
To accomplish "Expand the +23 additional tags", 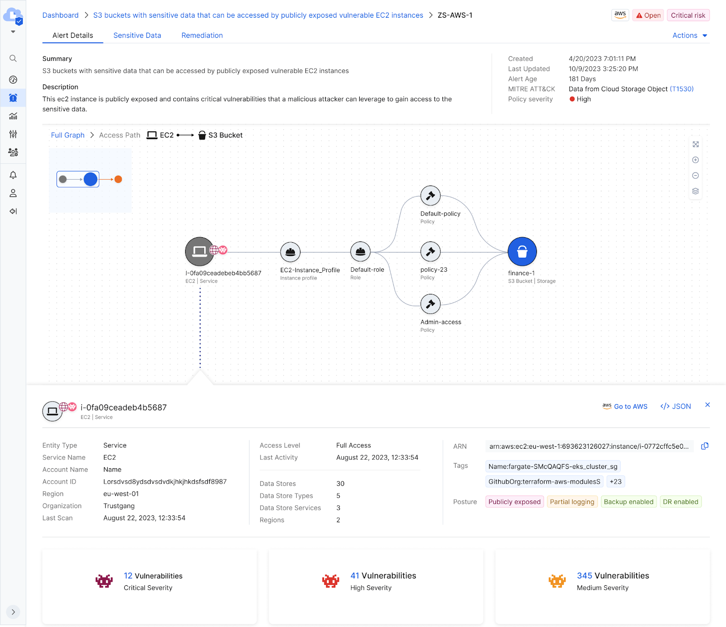I will tap(615, 481).
